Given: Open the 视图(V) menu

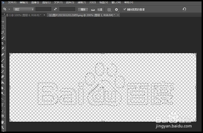Looking at the screenshot, I should point(104,3).
